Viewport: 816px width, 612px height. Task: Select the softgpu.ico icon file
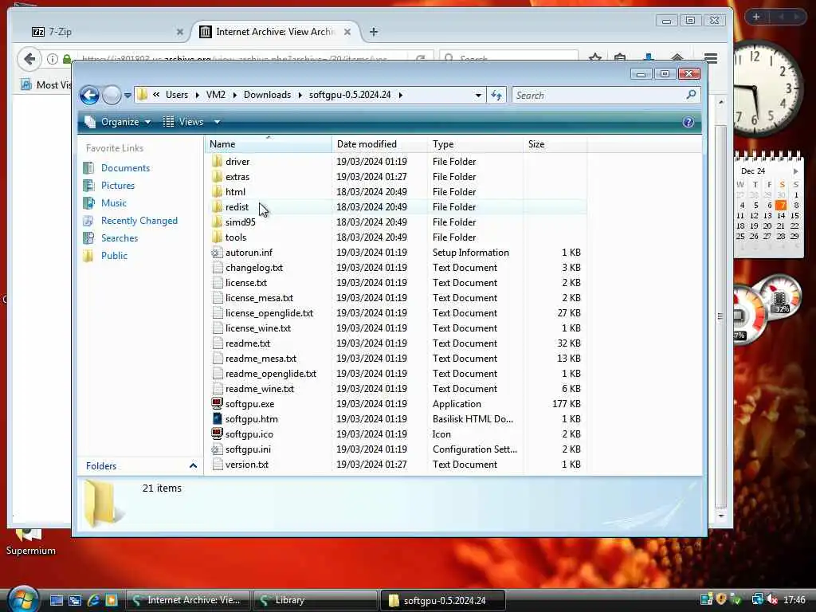(249, 434)
